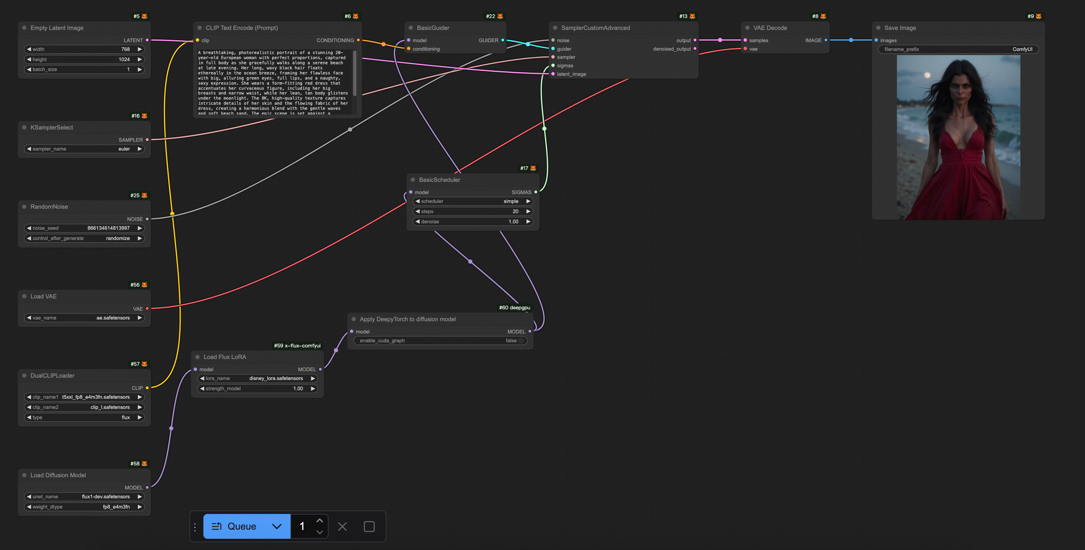The width and height of the screenshot is (1085, 550).
Task: Click the fox badge icon on node #9
Action: [x=1039, y=16]
